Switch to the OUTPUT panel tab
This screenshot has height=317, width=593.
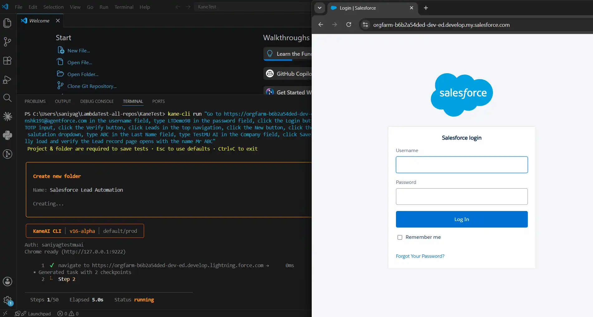(x=63, y=101)
